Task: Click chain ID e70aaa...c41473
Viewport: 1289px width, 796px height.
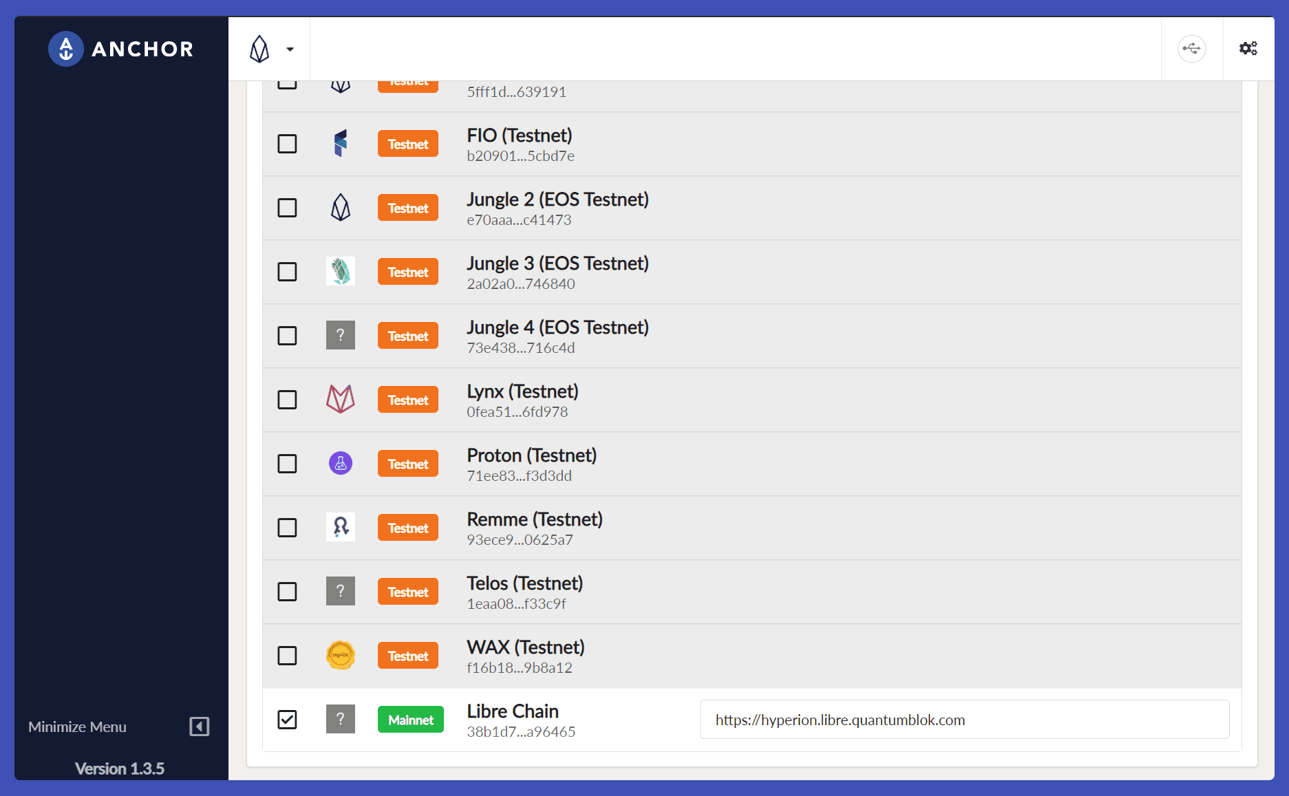Action: pyautogui.click(x=520, y=220)
